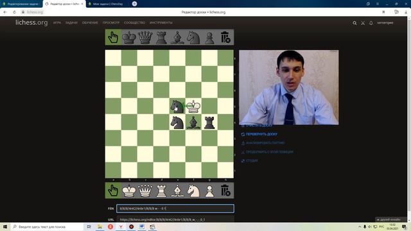Show hidden system tray icons
411x231 pixels.
pos(360,227)
